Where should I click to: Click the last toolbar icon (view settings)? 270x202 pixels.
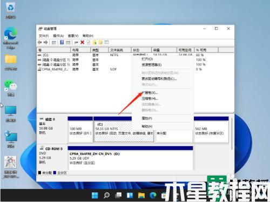107,42
